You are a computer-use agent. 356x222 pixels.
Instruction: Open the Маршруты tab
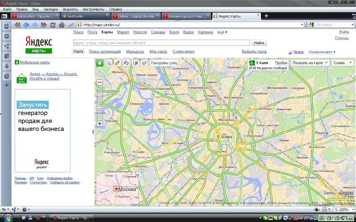[x=135, y=52]
